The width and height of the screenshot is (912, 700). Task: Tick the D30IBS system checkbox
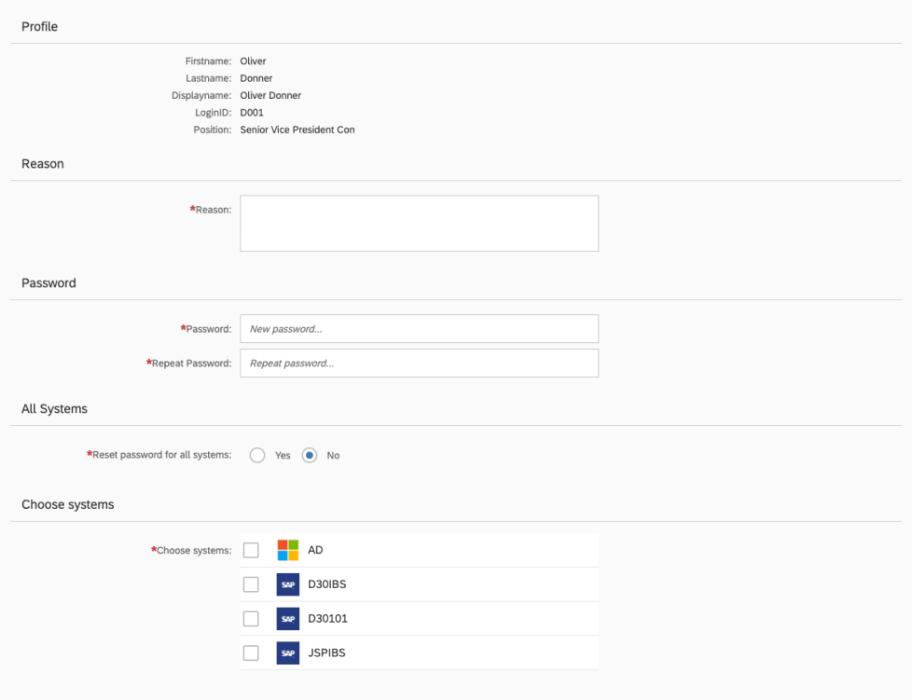coord(251,584)
